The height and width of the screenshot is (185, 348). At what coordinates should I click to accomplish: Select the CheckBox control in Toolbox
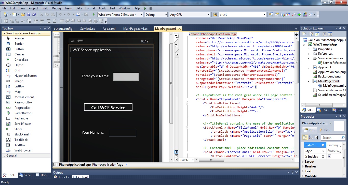click(x=21, y=60)
